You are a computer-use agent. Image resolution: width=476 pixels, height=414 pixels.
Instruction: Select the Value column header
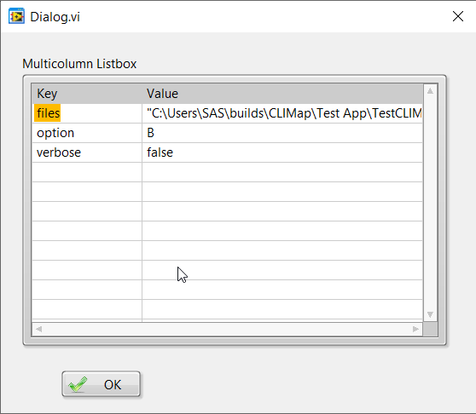pos(282,94)
